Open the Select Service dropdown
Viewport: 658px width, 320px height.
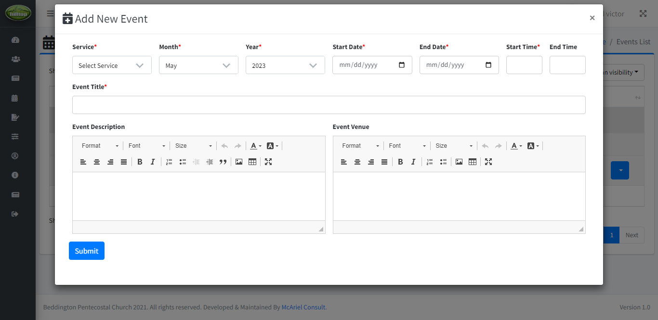pyautogui.click(x=112, y=65)
